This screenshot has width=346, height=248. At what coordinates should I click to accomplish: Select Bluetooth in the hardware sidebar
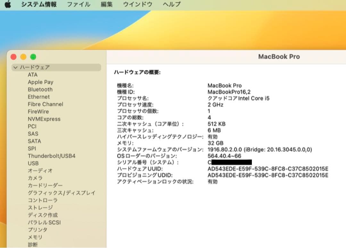40,89
